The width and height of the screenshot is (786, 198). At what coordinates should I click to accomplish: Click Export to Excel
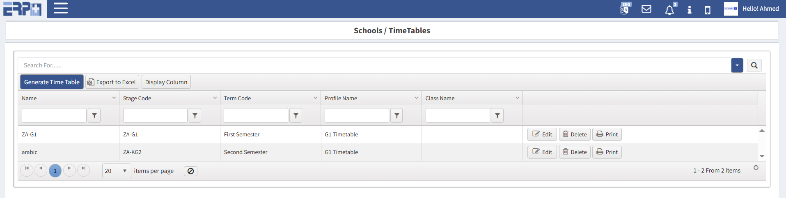(112, 82)
